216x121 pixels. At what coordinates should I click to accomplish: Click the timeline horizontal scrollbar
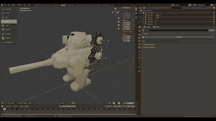click(x=69, y=114)
